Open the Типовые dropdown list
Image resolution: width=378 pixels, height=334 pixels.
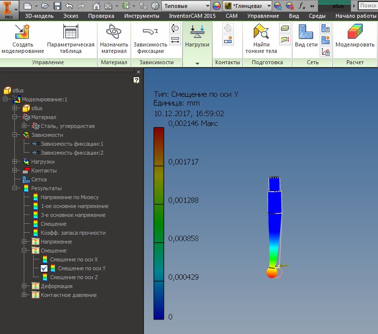[x=207, y=6]
